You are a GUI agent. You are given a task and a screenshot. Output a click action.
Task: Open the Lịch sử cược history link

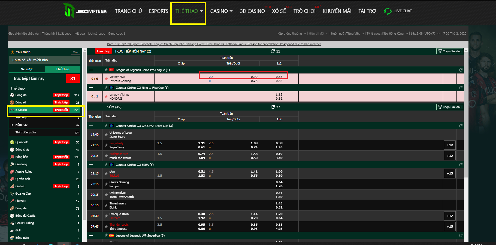[96, 33]
